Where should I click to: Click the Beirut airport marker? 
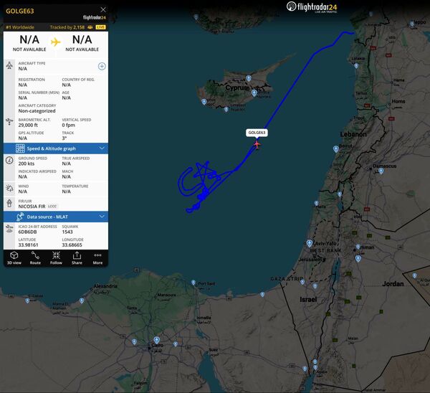336,149
